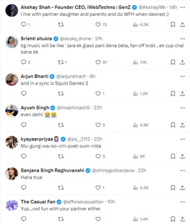Open Arjun Bharti's profile picture
This screenshot has width=190, height=224.
click(x=12, y=80)
